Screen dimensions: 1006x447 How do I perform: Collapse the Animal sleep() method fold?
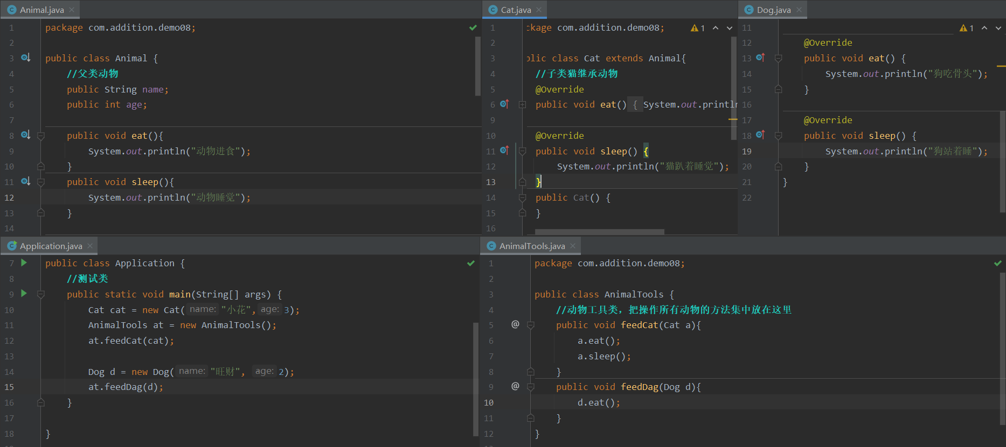point(41,182)
